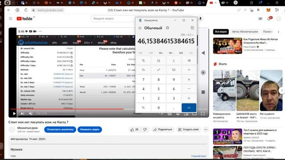Select the Все видео chip
Viewport: 285px width, 160px height.
coord(221,32)
